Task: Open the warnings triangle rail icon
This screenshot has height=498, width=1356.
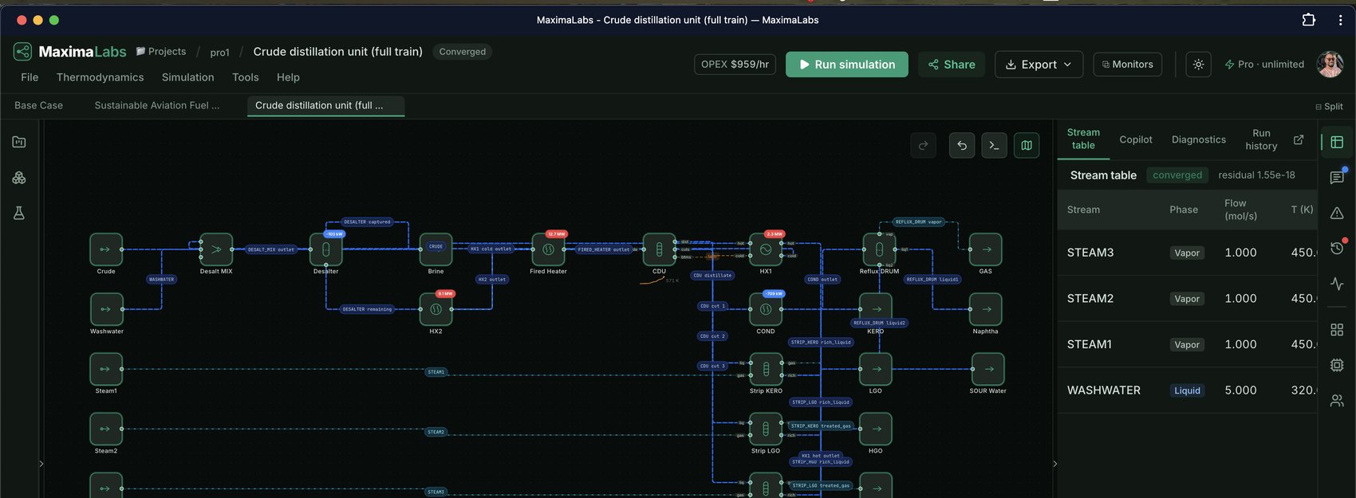Action: (x=1337, y=213)
